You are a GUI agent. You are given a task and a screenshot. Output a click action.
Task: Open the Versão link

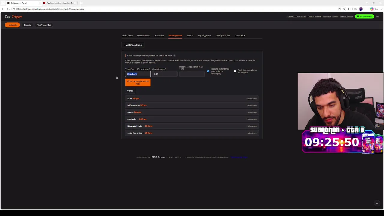(x=335, y=16)
